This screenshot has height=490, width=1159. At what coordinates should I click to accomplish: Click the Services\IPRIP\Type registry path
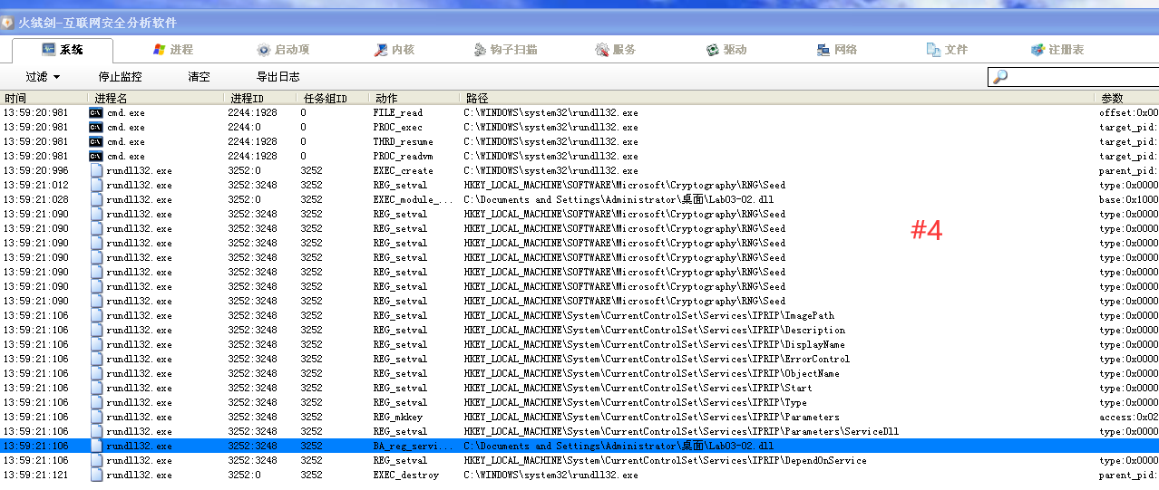(636, 403)
